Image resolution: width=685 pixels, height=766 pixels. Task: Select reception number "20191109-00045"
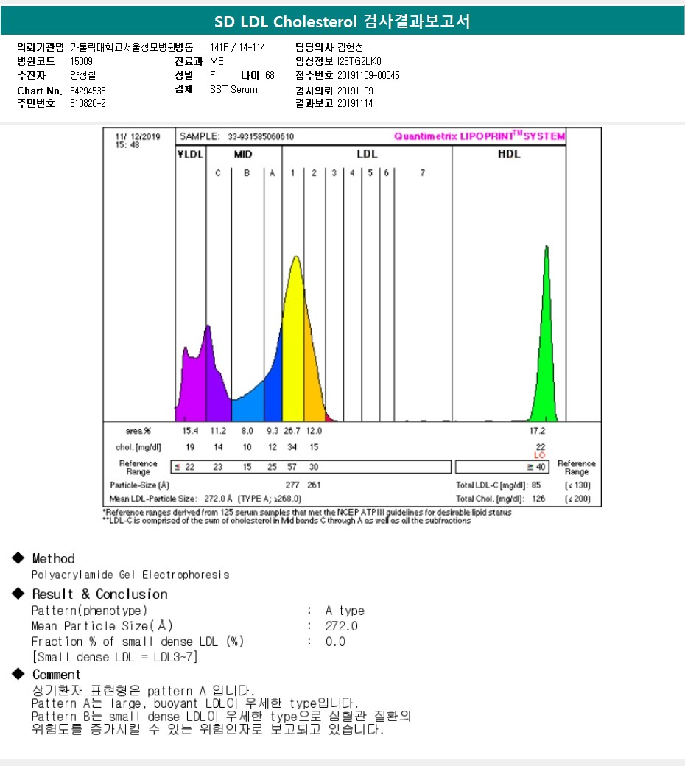(x=368, y=75)
